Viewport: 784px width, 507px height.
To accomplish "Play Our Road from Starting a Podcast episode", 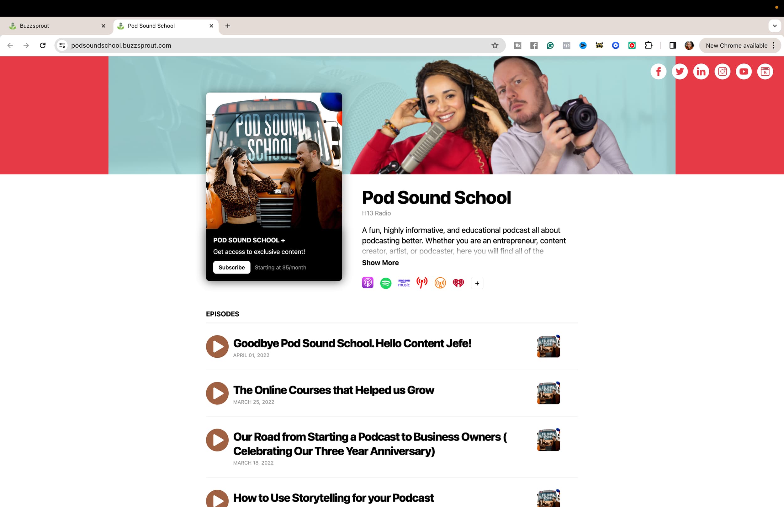I will tap(217, 440).
